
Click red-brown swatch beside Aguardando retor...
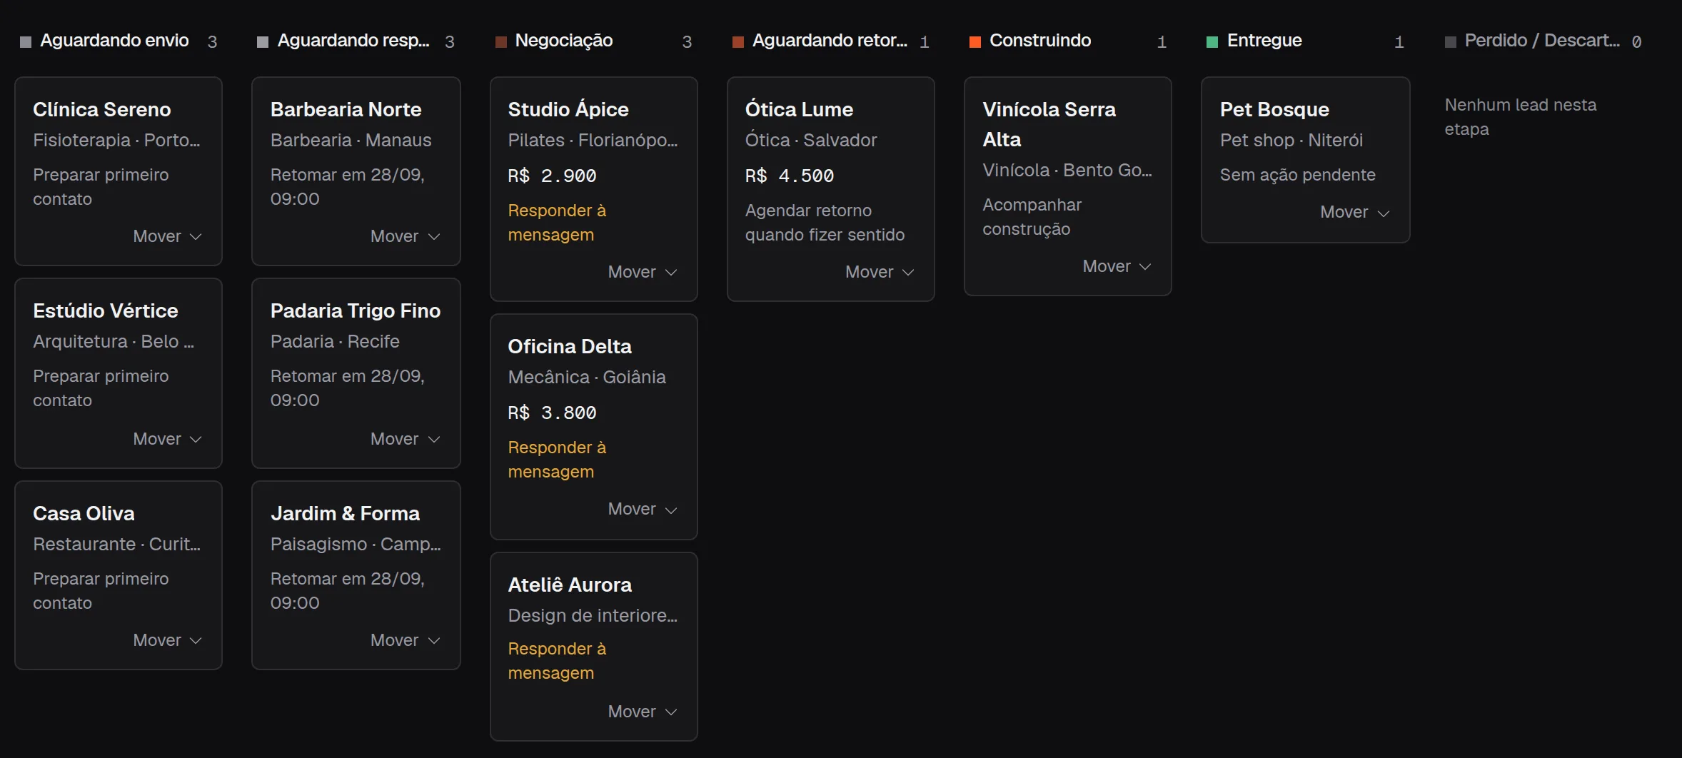tap(738, 41)
